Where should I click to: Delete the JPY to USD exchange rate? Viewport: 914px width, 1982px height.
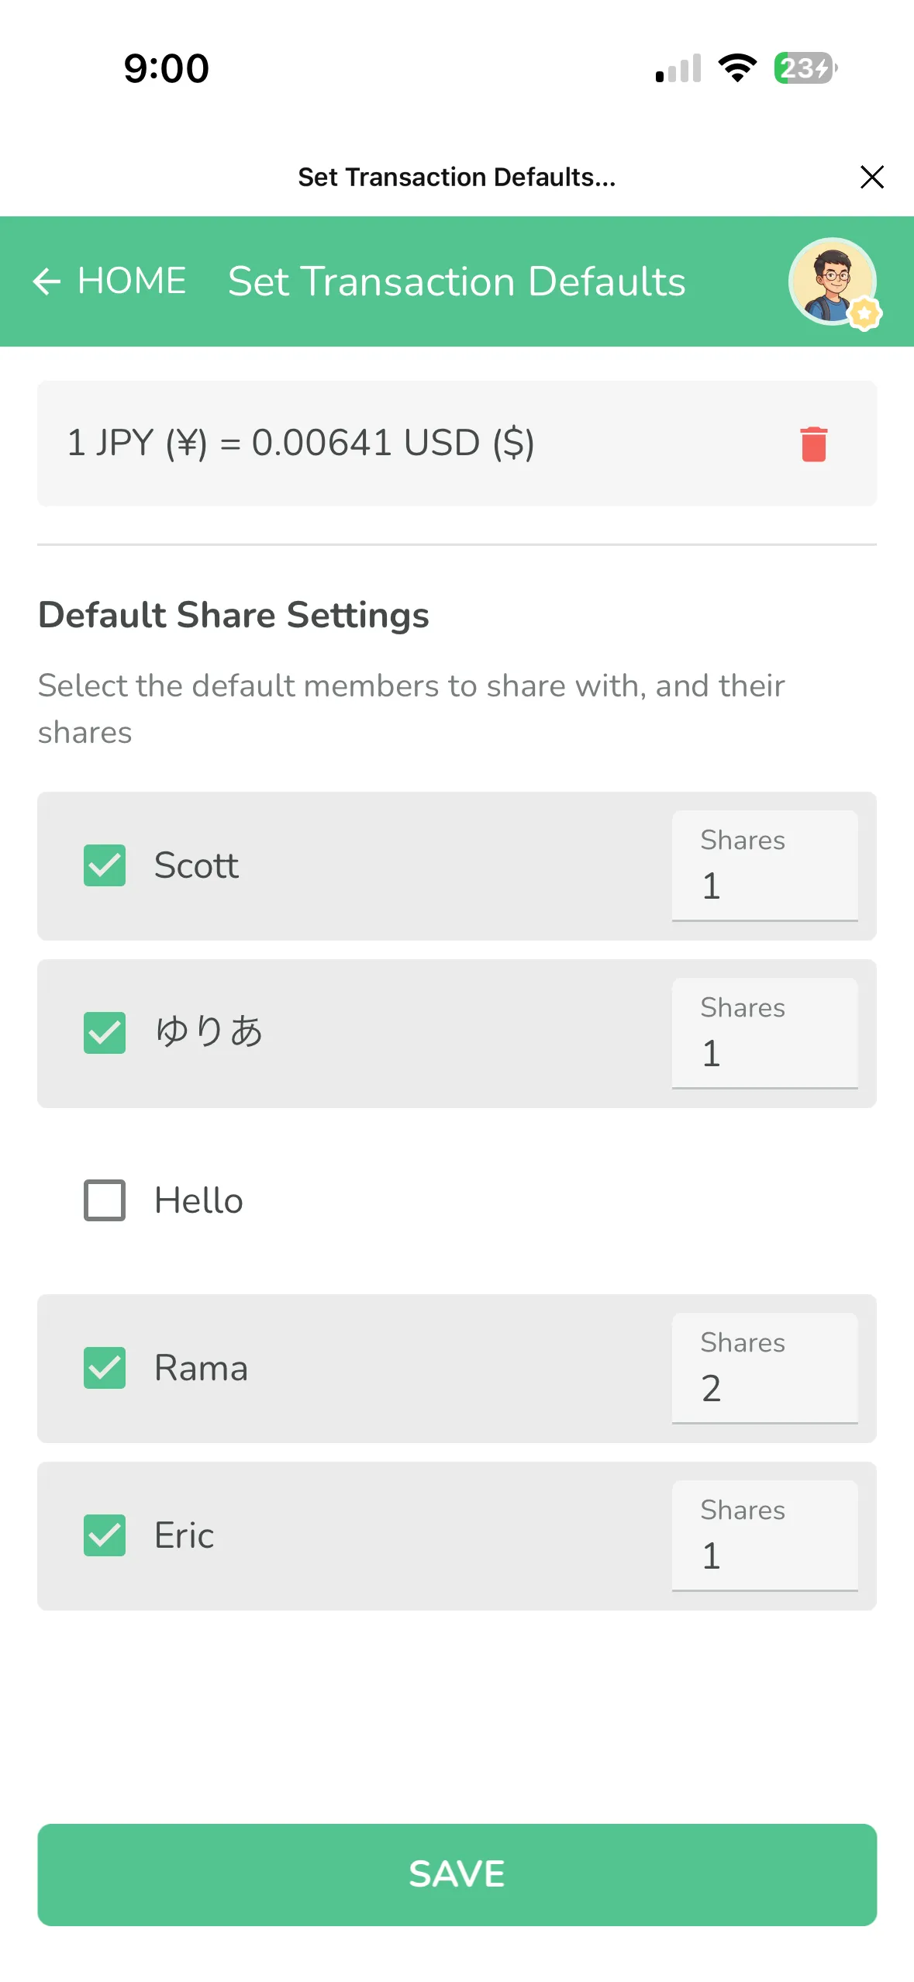pyautogui.click(x=813, y=444)
